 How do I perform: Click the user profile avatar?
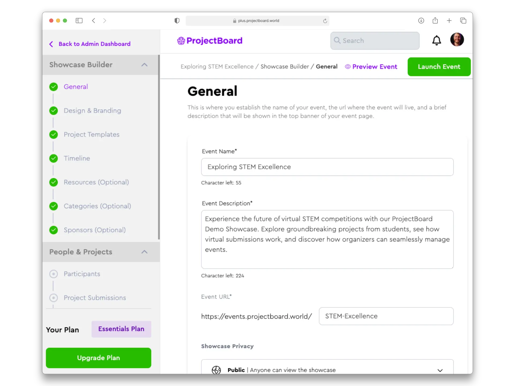tap(457, 40)
